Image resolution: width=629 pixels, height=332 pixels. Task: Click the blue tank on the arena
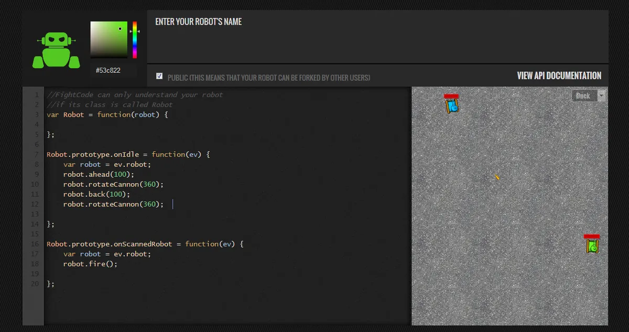[x=452, y=106]
